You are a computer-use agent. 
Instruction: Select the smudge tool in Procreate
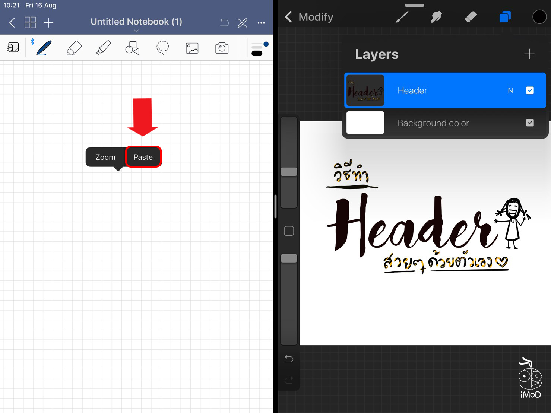point(436,16)
